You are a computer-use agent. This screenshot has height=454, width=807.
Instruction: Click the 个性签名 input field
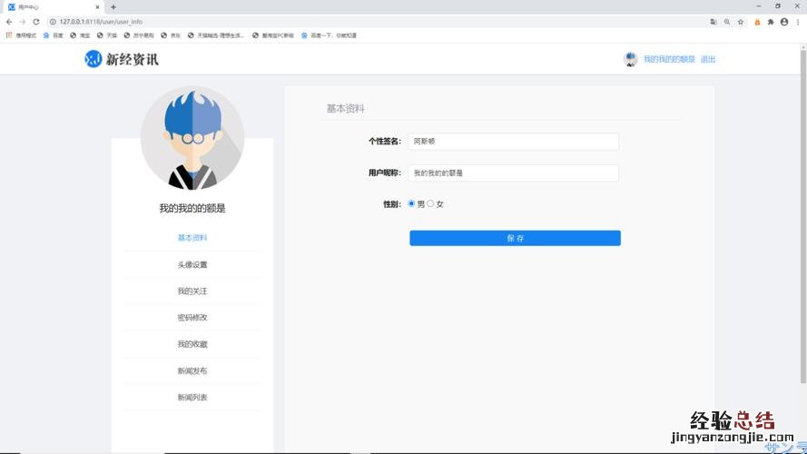click(x=514, y=142)
